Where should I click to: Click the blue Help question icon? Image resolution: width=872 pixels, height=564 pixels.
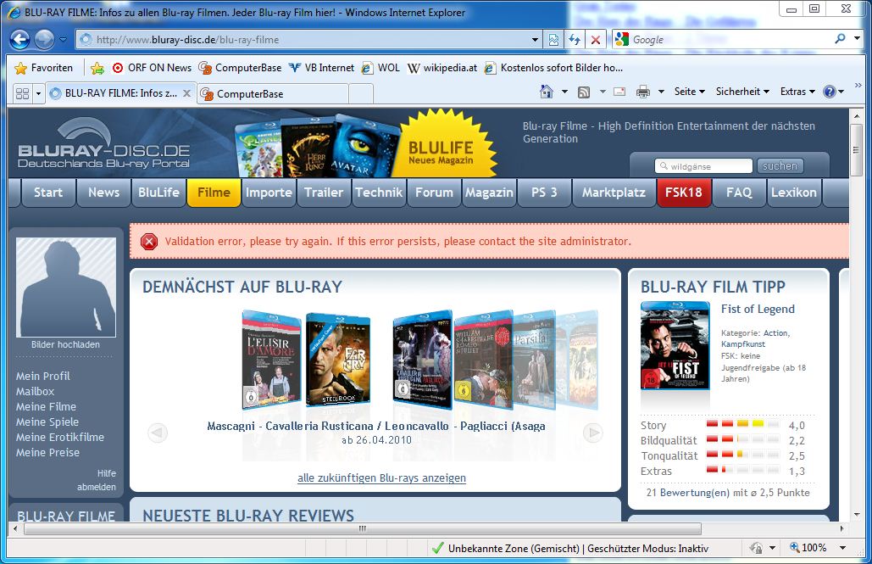point(829,92)
